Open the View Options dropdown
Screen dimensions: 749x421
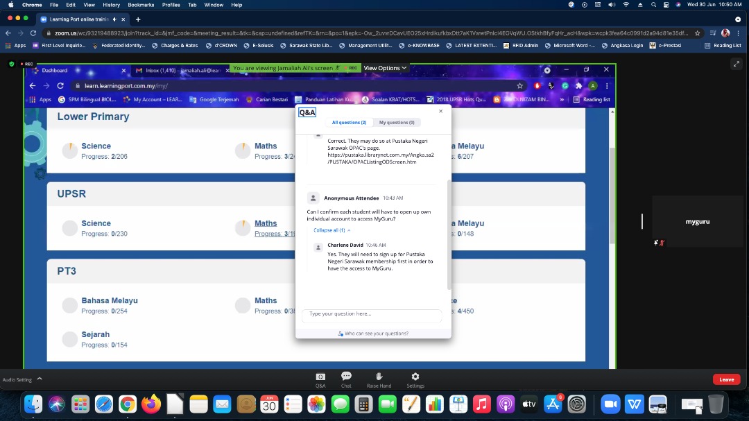[385, 68]
